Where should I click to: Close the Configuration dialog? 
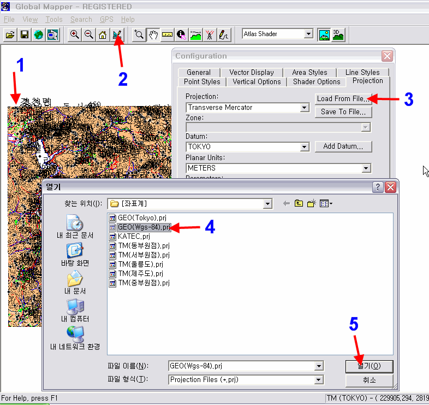387,56
